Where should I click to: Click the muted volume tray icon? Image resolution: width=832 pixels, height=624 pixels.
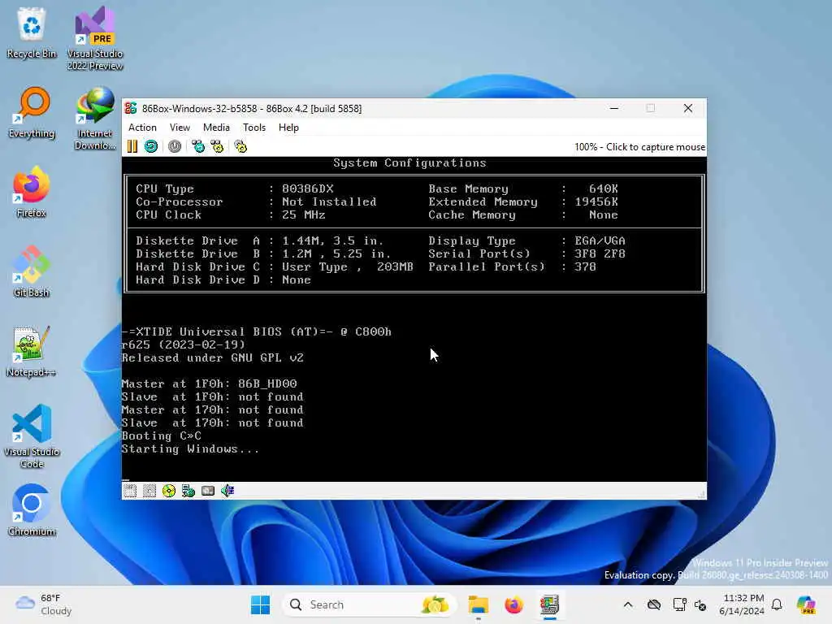click(x=700, y=604)
